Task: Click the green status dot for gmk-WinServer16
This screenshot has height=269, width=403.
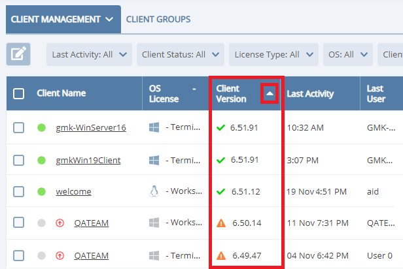Action: click(41, 128)
